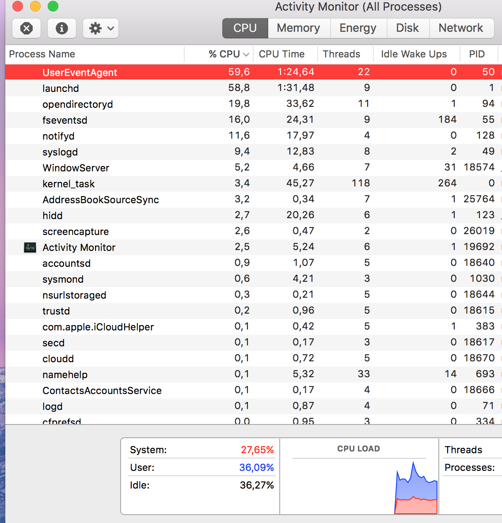Viewport: 502px width, 523px height.
Task: Select the notifyd process
Action: coord(253,136)
